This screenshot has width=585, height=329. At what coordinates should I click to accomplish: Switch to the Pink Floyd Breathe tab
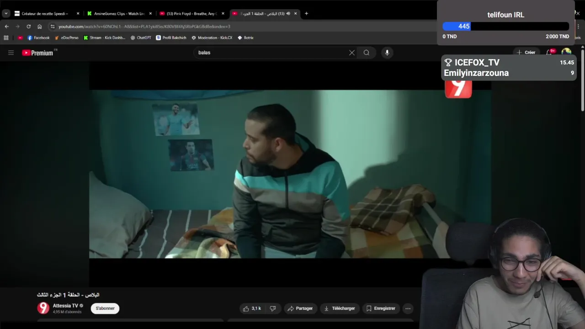[x=192, y=14]
